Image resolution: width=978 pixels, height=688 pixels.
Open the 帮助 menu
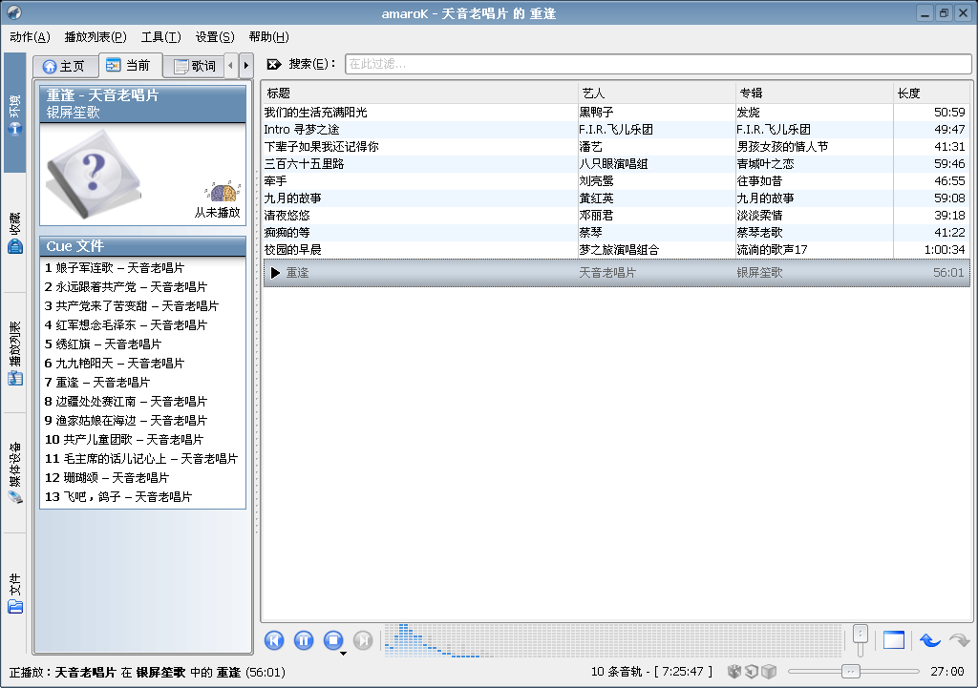pyautogui.click(x=268, y=37)
